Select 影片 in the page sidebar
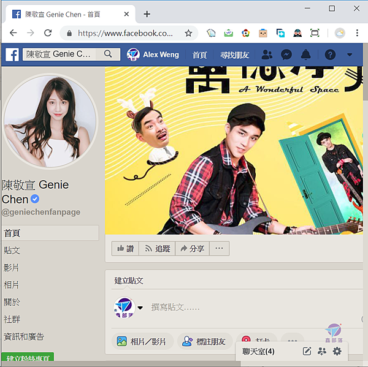This screenshot has width=368, height=367. (x=11, y=268)
